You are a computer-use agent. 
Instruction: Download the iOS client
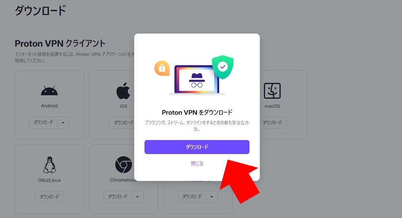coord(122,123)
